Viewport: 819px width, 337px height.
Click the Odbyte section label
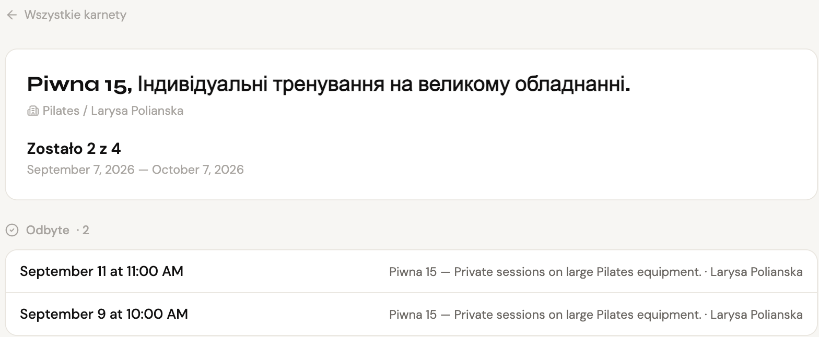click(48, 230)
